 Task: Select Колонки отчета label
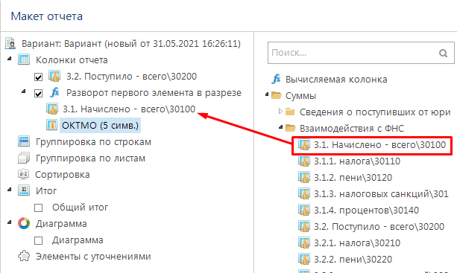(x=72, y=60)
